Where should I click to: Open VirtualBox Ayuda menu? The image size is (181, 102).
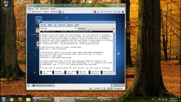click(53, 9)
